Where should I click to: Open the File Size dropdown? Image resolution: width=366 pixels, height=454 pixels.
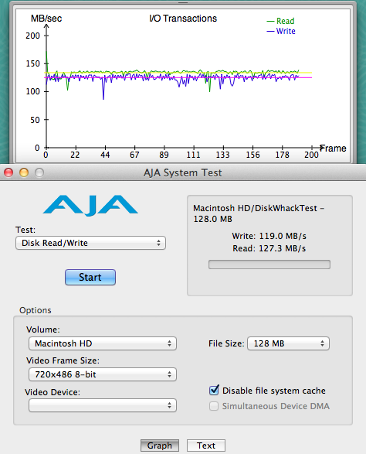[288, 343]
